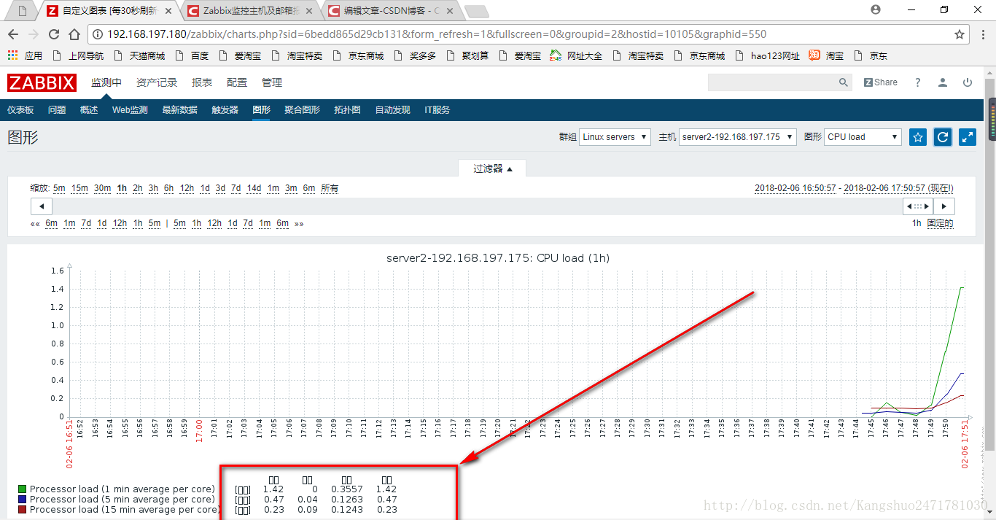996x520 pixels.
Task: Open the Zabbix Share link
Action: tap(881, 82)
